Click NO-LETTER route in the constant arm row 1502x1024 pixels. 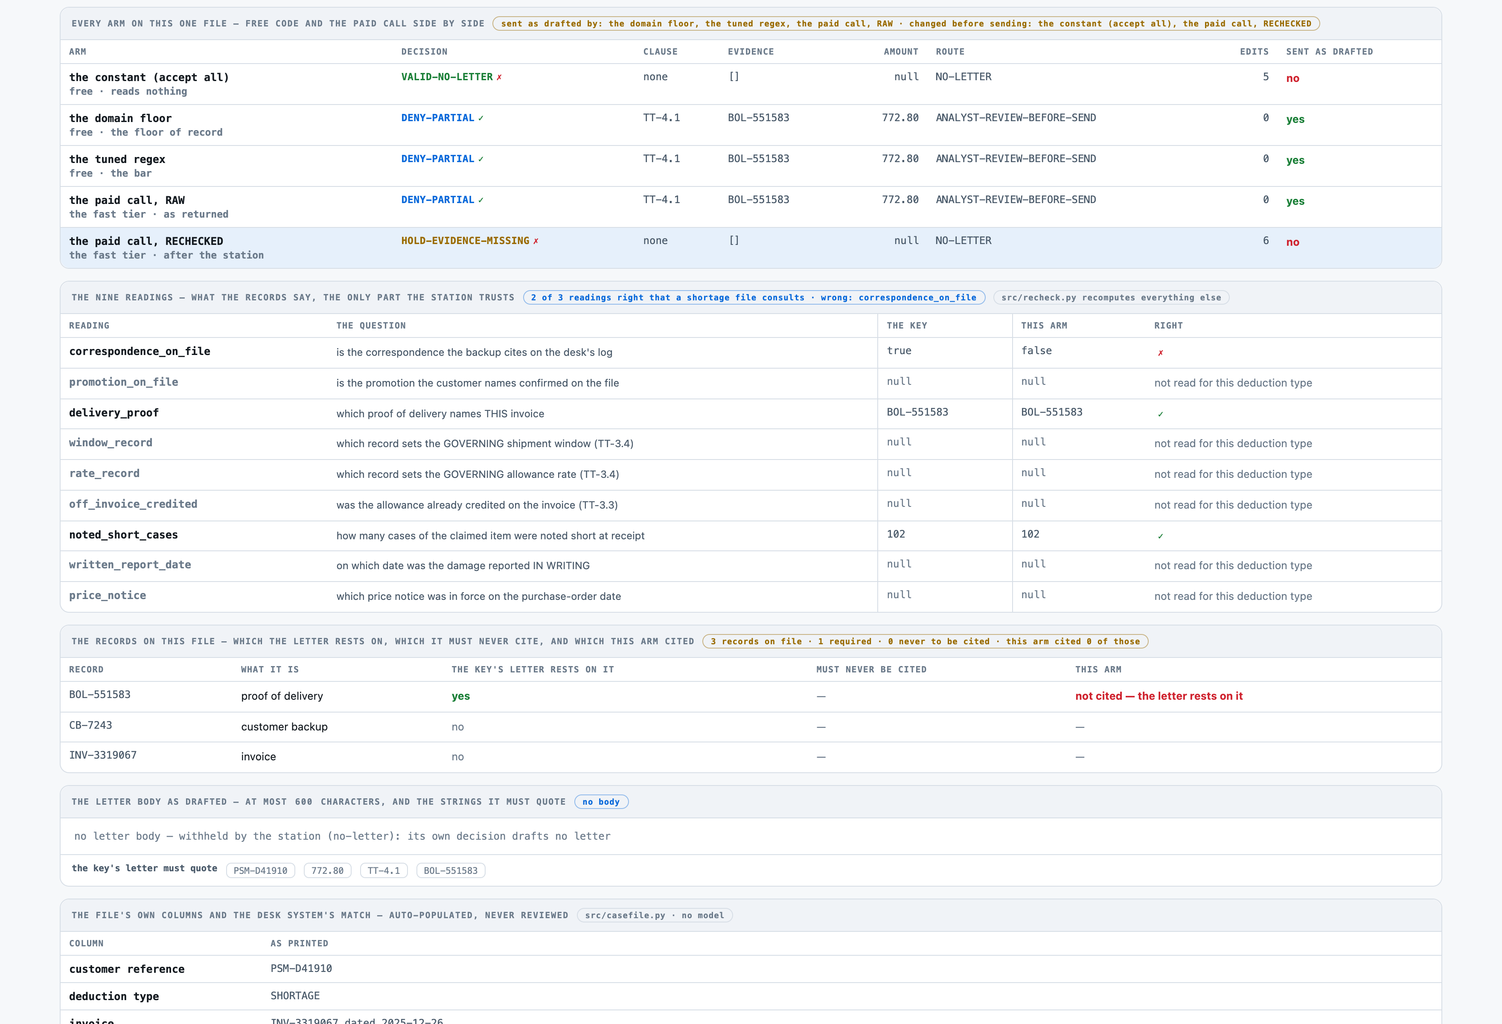(x=963, y=77)
